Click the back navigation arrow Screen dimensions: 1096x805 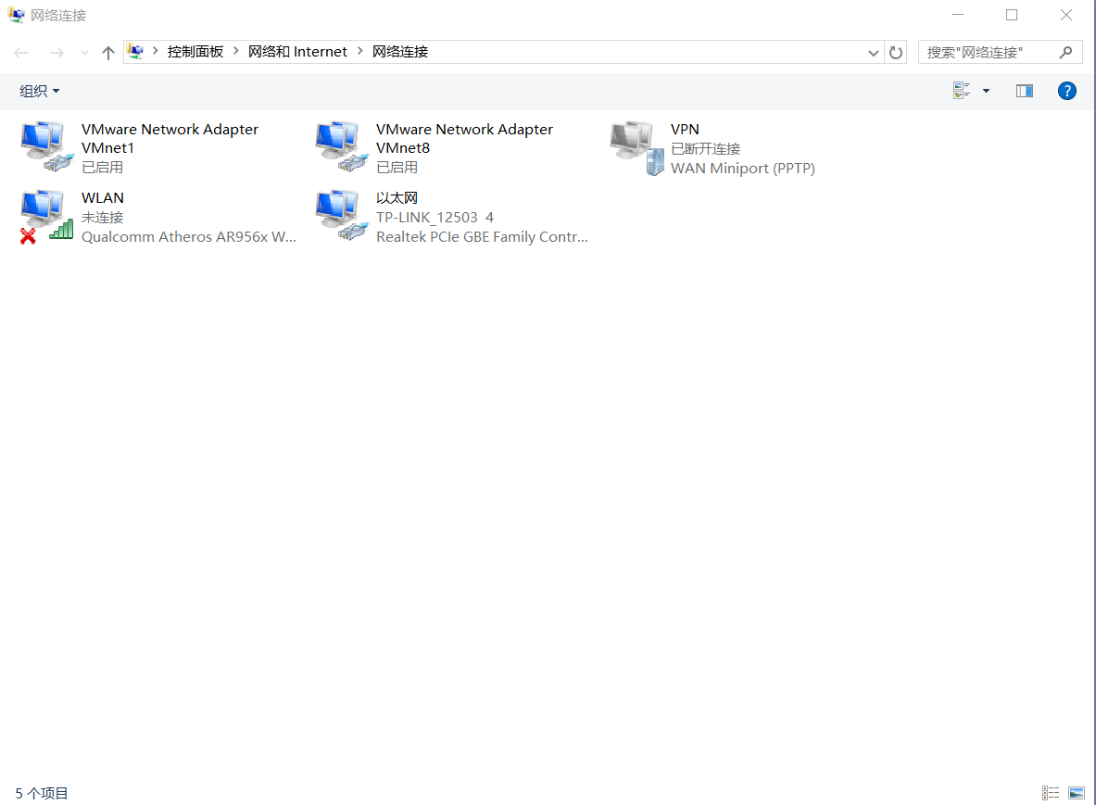point(21,53)
